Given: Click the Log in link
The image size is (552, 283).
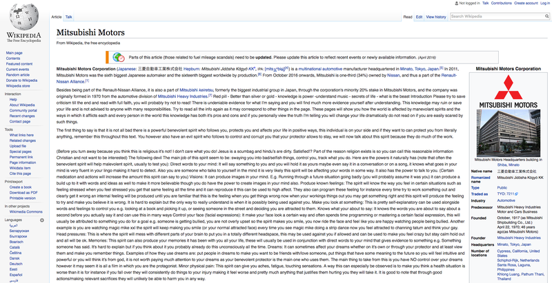Looking at the screenshot, I should pyautogui.click(x=544, y=3).
